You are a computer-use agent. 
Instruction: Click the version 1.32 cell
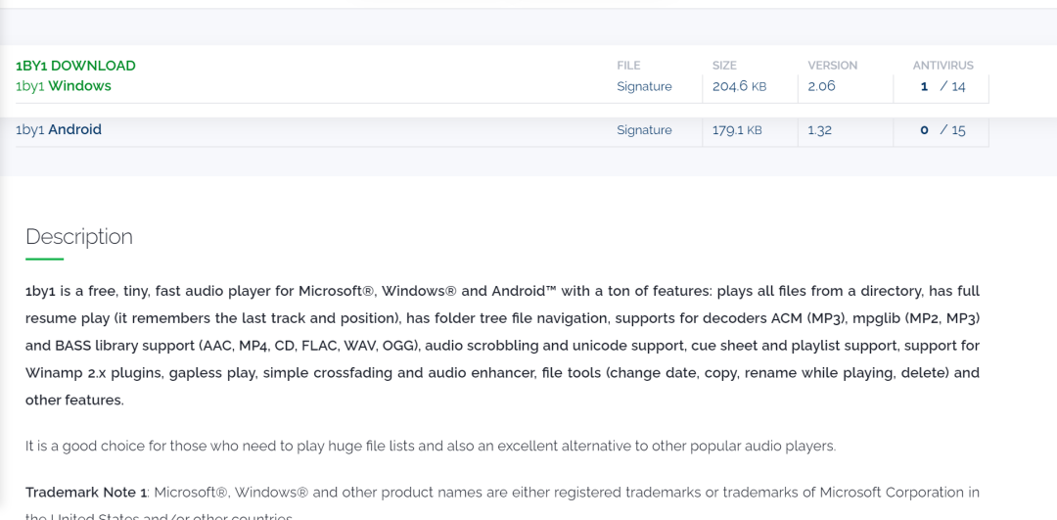[x=820, y=130]
